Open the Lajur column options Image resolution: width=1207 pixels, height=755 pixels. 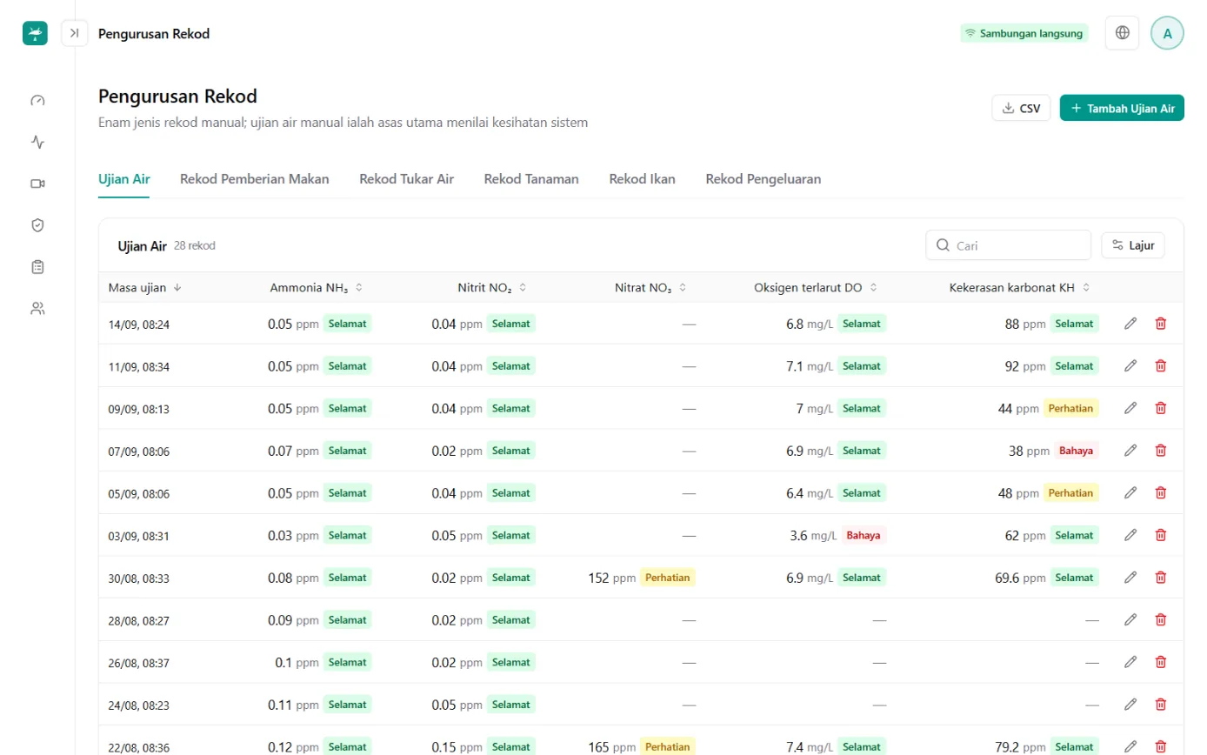tap(1133, 245)
